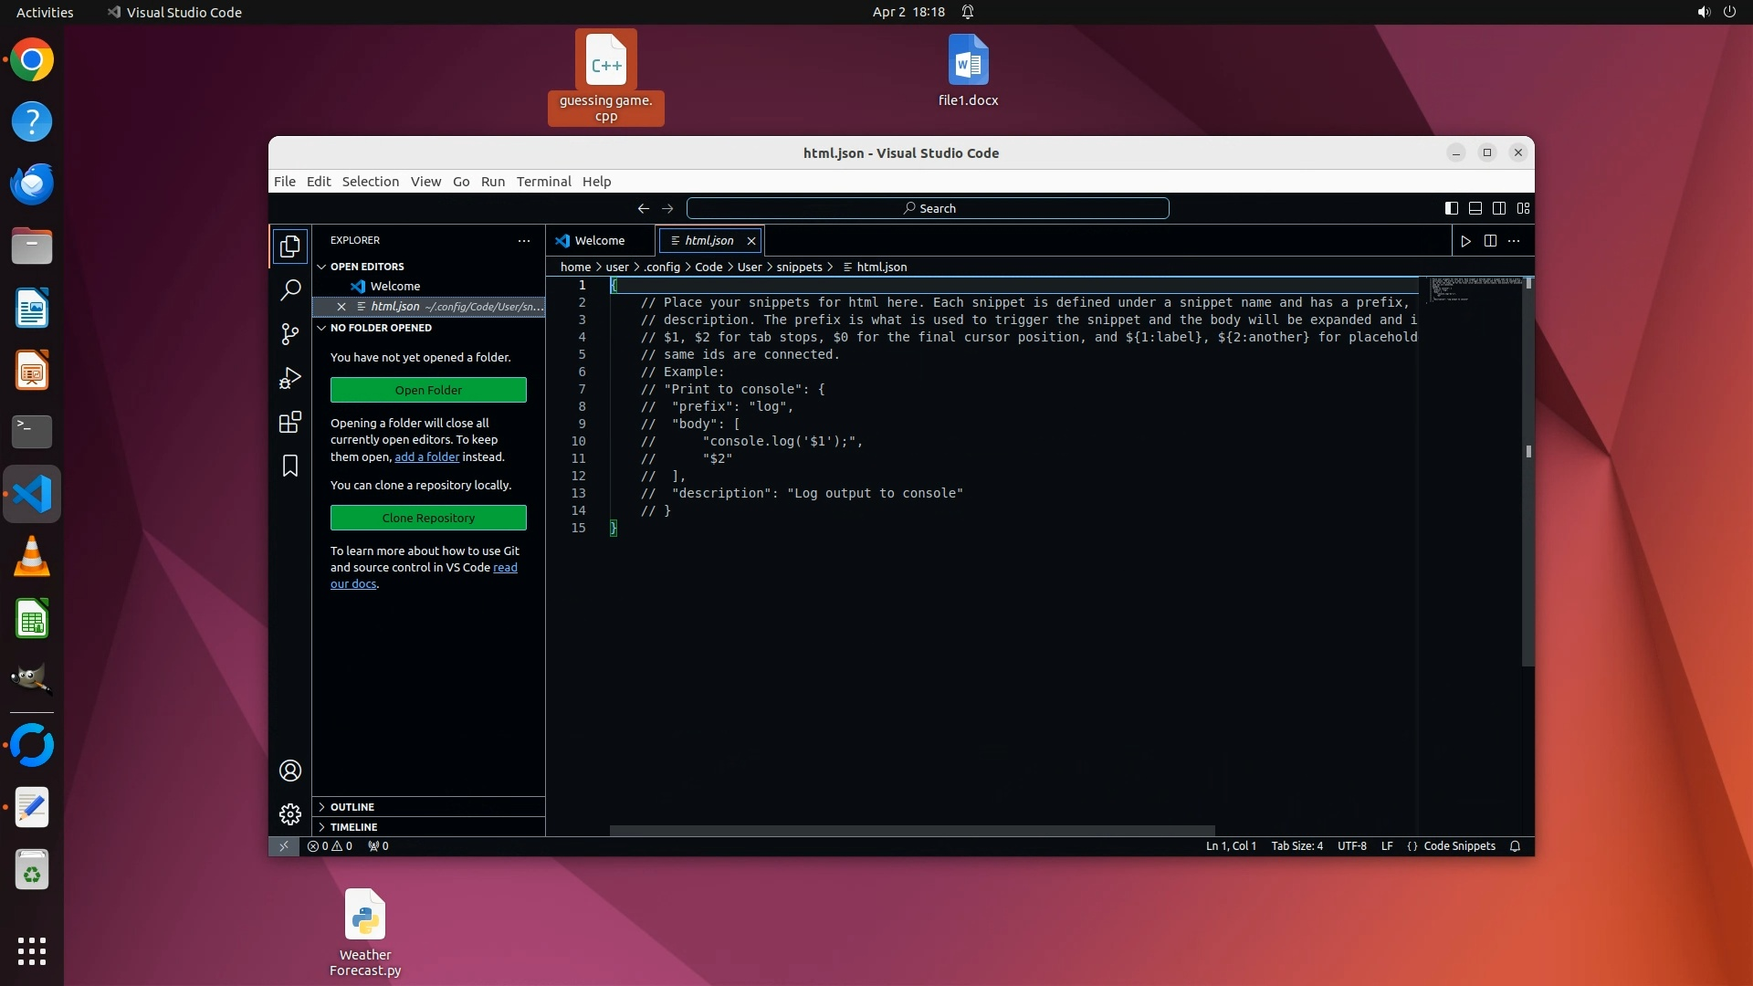Viewport: 1753px width, 986px height.
Task: Expand the Outline section
Action: [x=352, y=807]
